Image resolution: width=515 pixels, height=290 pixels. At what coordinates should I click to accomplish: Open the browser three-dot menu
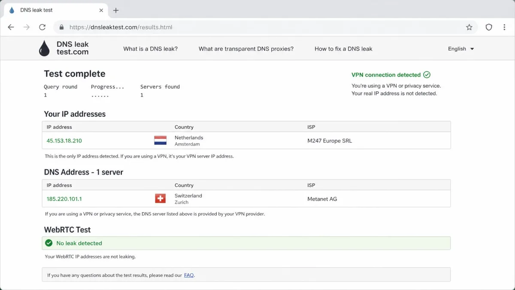pos(504,27)
